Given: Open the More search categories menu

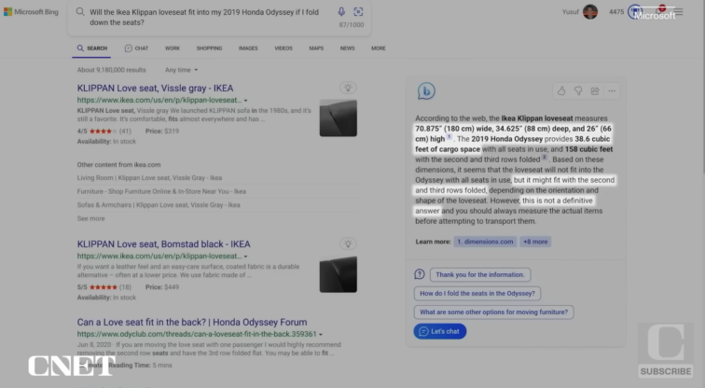Looking at the screenshot, I should (x=378, y=48).
